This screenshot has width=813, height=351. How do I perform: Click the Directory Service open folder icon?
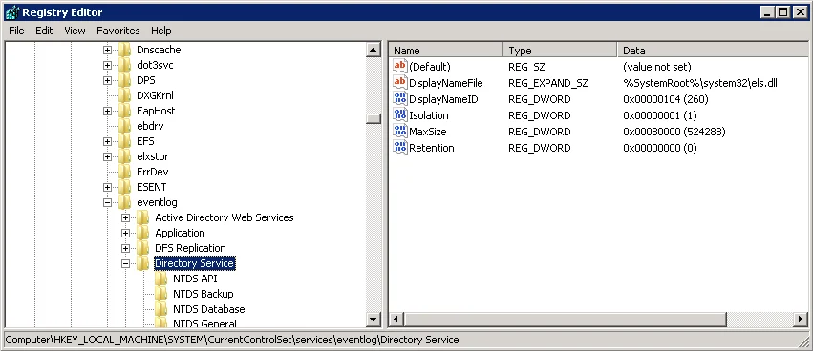(142, 263)
